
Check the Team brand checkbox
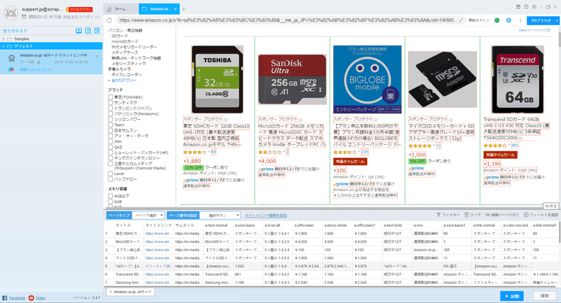[111, 125]
